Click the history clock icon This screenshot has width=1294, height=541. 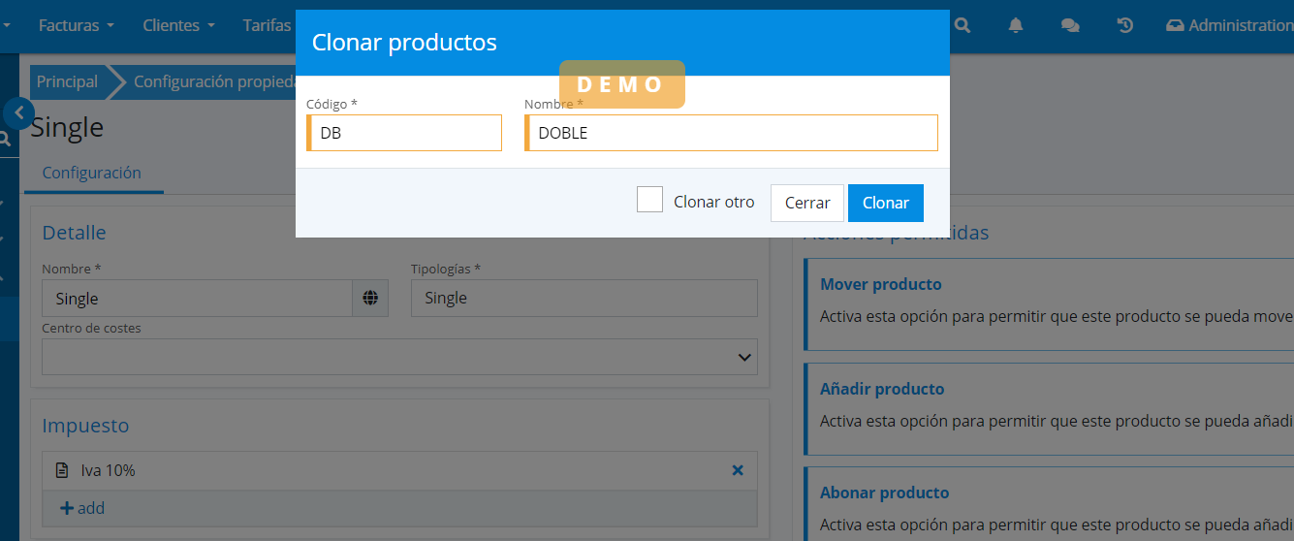click(1125, 26)
